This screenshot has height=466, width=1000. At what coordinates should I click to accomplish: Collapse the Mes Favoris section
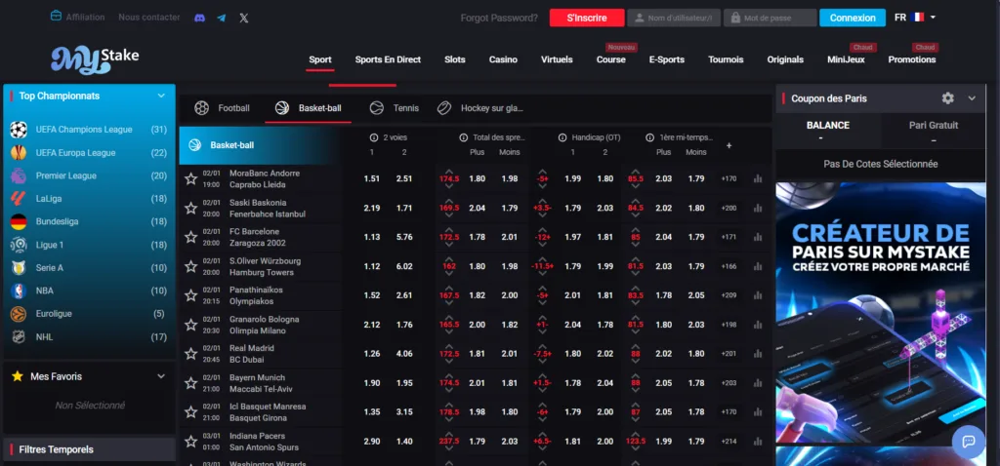[x=161, y=376]
